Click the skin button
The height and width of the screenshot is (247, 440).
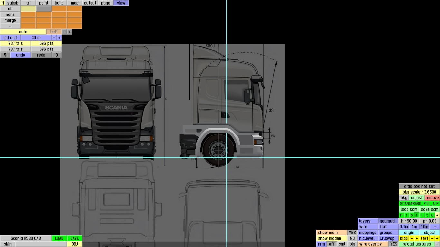8,244
